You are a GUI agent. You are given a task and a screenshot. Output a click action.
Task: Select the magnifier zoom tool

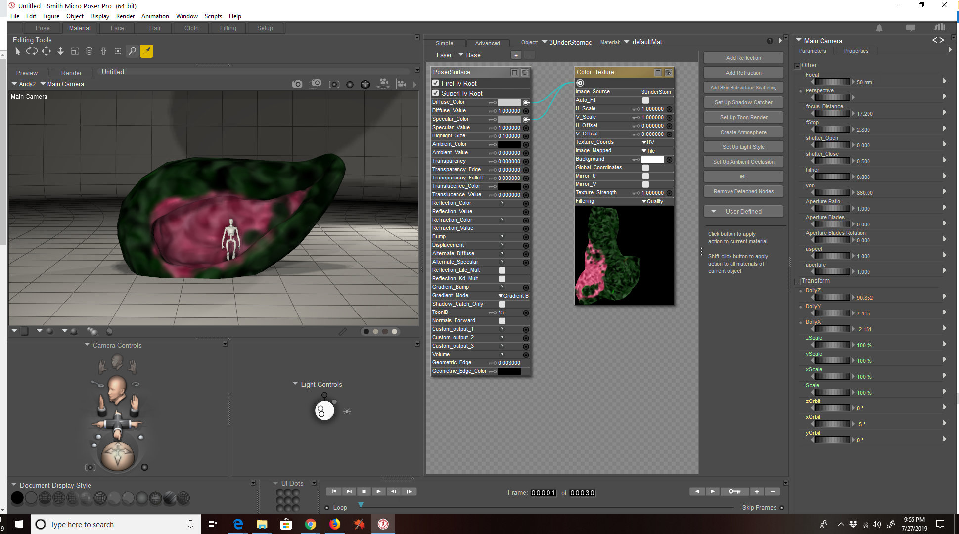(132, 51)
